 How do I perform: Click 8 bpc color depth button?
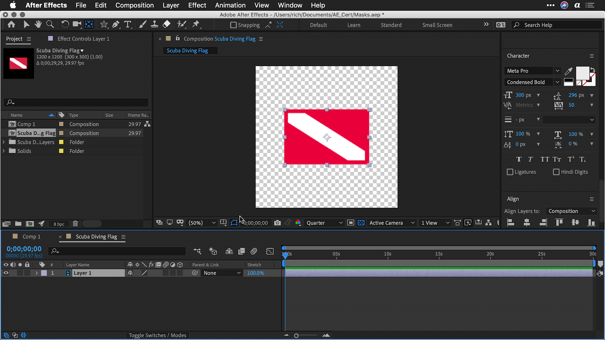pos(59,224)
